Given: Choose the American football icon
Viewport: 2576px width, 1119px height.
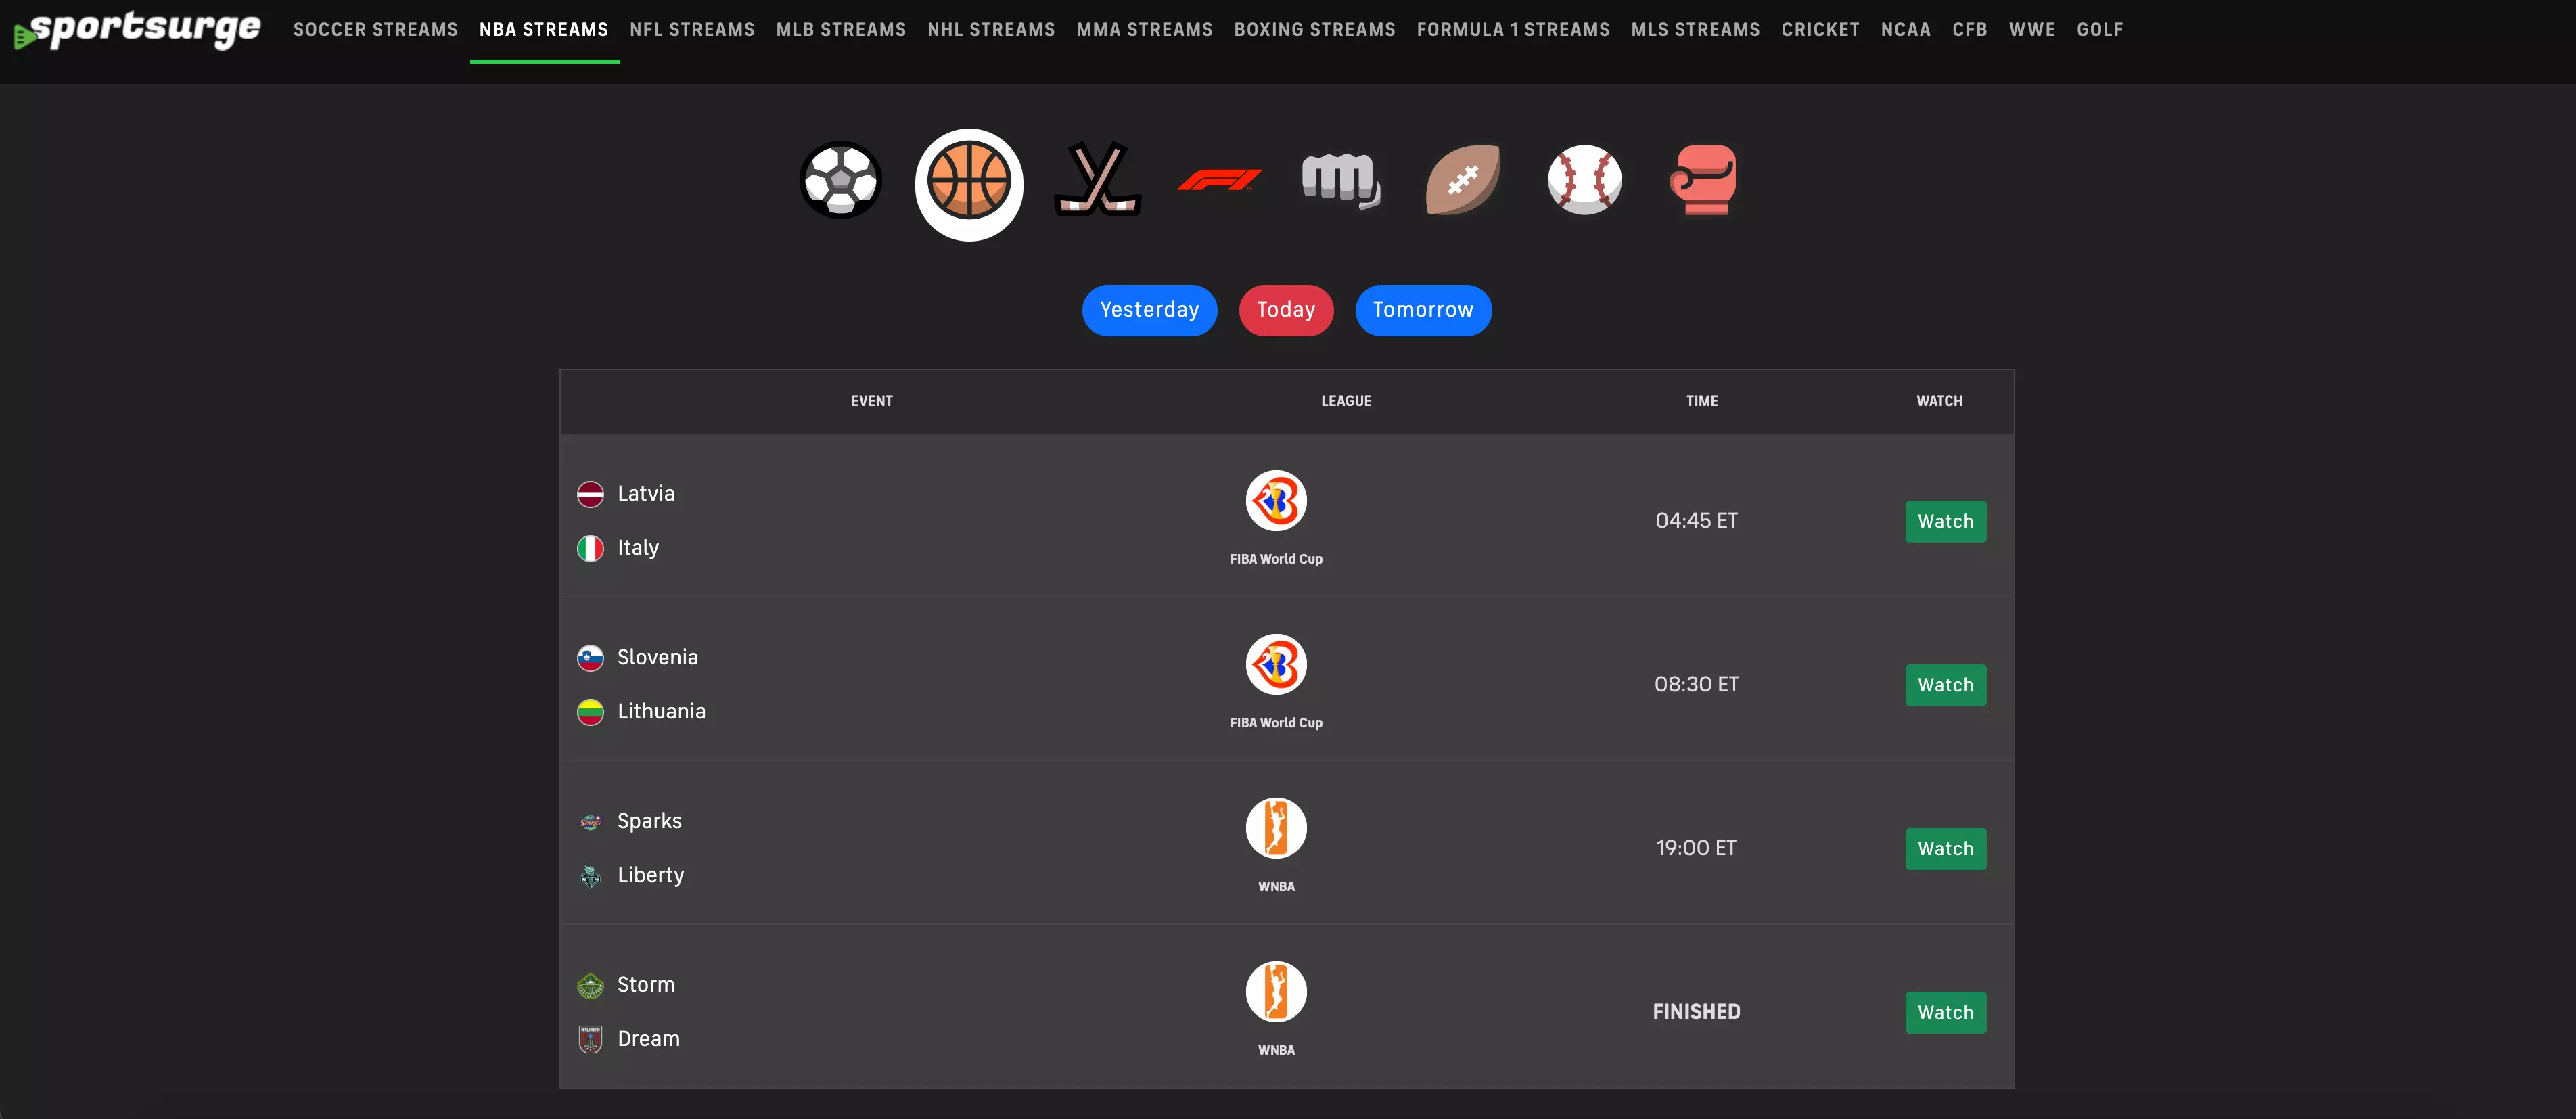Looking at the screenshot, I should 1462,180.
